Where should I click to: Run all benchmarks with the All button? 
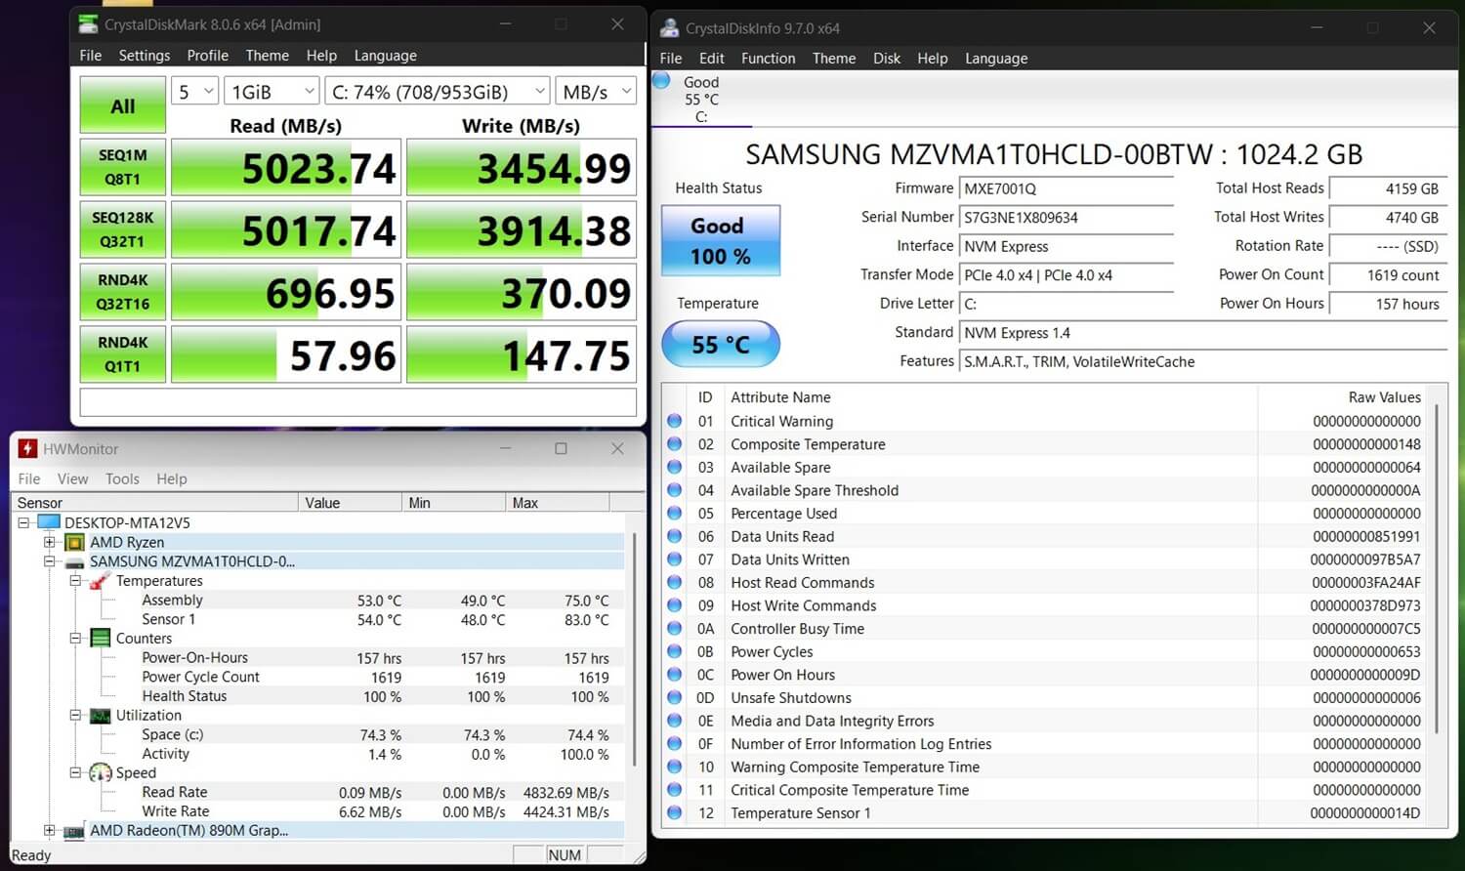pos(123,106)
